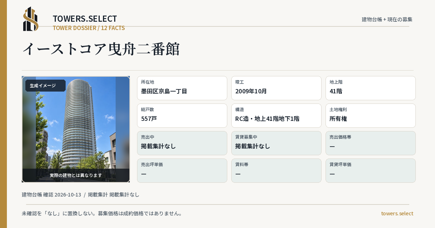435x228 pixels.
Task: Select the 地上階 card showing 41階
Action: coord(370,88)
